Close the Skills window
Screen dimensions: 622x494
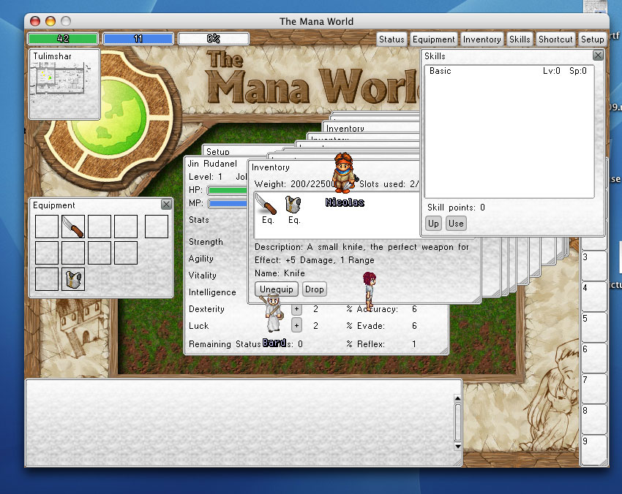coord(598,56)
